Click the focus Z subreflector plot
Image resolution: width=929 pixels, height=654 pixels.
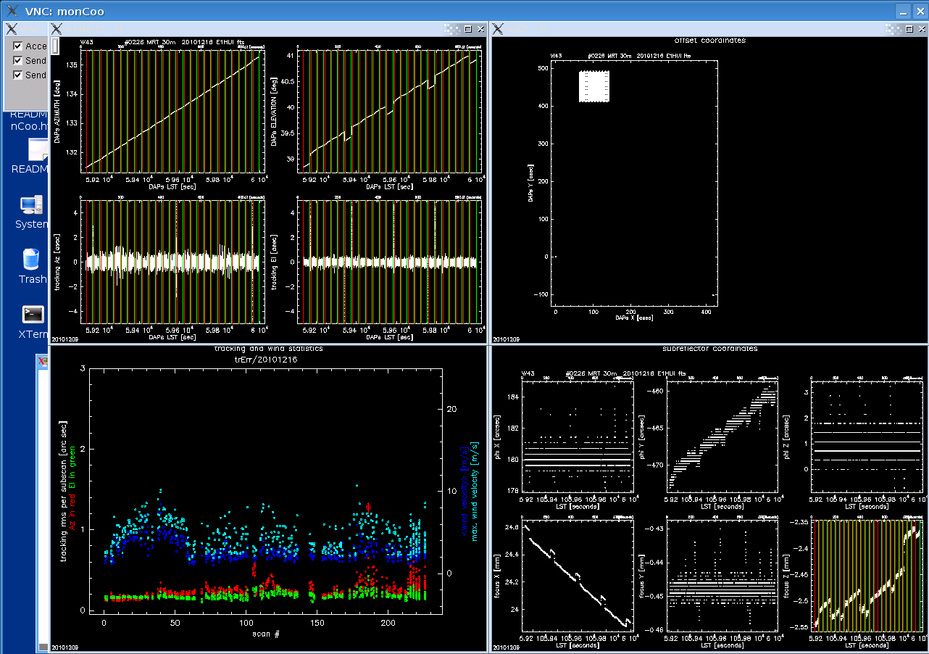[867, 574]
